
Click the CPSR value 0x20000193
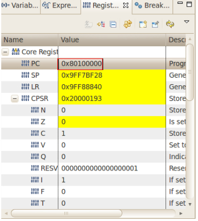82,99
